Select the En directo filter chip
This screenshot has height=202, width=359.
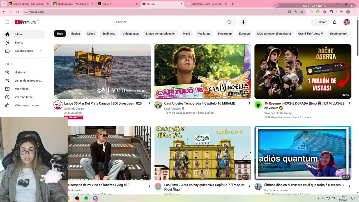[x=109, y=34]
